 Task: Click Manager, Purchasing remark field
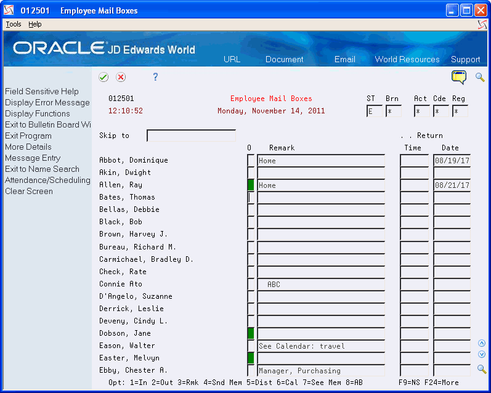click(x=321, y=370)
